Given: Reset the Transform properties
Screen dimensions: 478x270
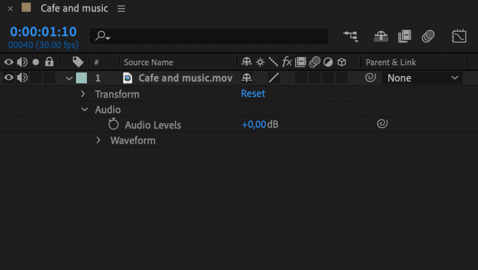Looking at the screenshot, I should (x=253, y=93).
